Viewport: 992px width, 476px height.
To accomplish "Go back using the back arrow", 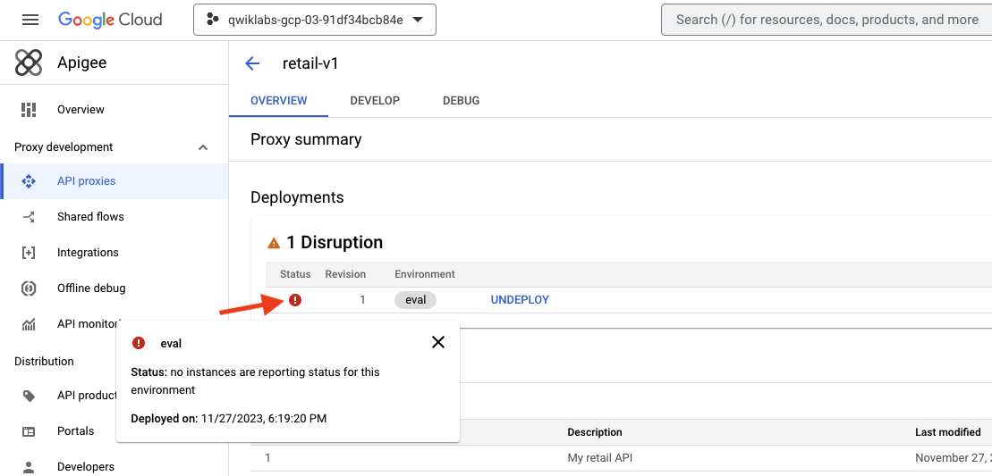I will click(x=252, y=63).
